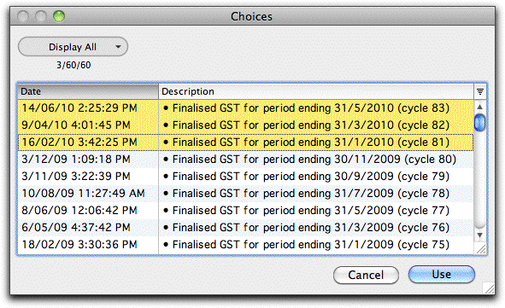Screen dimensions: 505x308
Task: Select the row dated 3/11/09 3:22:39 PM
Action: (x=246, y=177)
